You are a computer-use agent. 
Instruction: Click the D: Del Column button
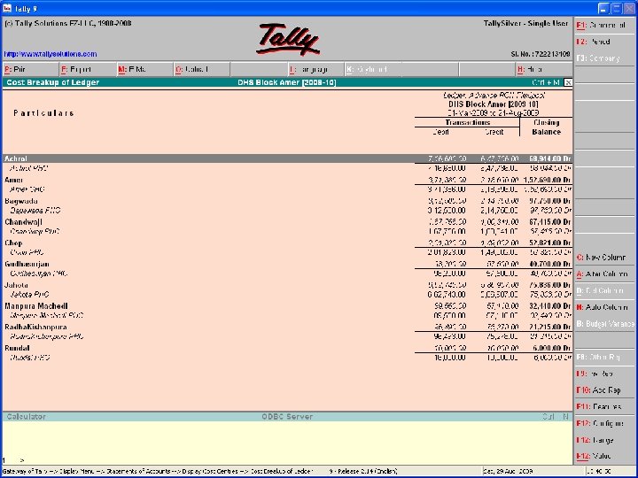[x=604, y=290]
